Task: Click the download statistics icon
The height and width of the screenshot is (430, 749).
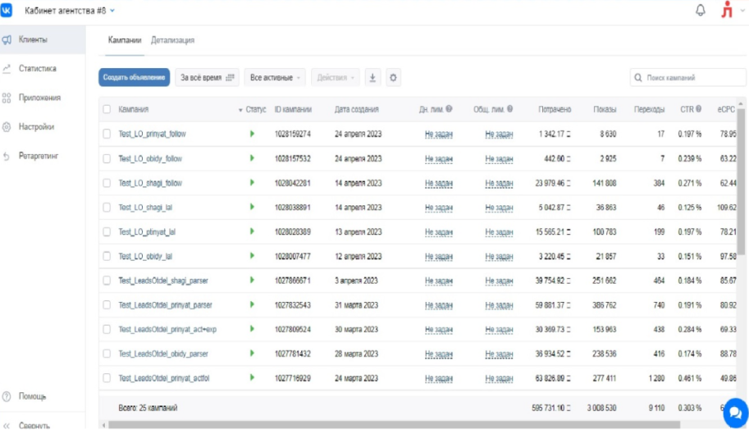Action: [372, 77]
